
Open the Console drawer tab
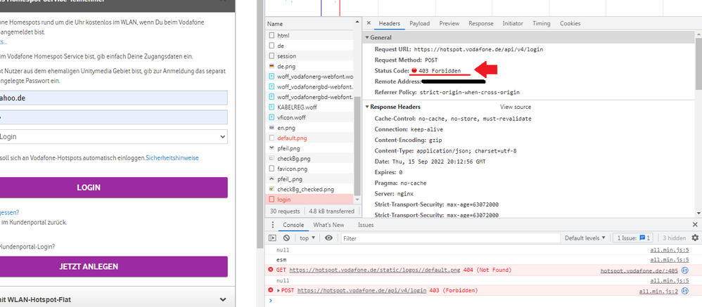[x=293, y=225]
